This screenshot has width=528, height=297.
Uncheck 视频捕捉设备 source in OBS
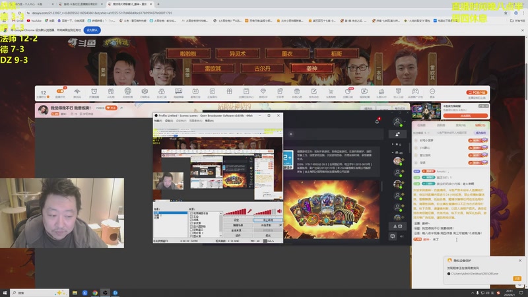(191, 213)
